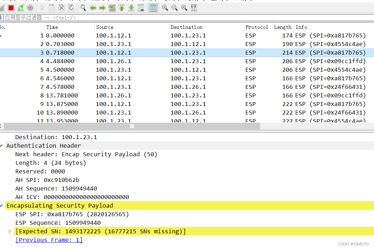Follow the Previous Frame: 1 link
This screenshot has width=374, height=249.
[49, 240]
